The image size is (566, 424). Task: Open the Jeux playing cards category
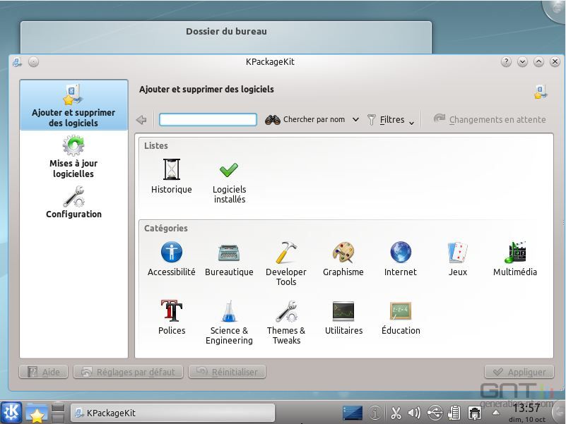[458, 258]
